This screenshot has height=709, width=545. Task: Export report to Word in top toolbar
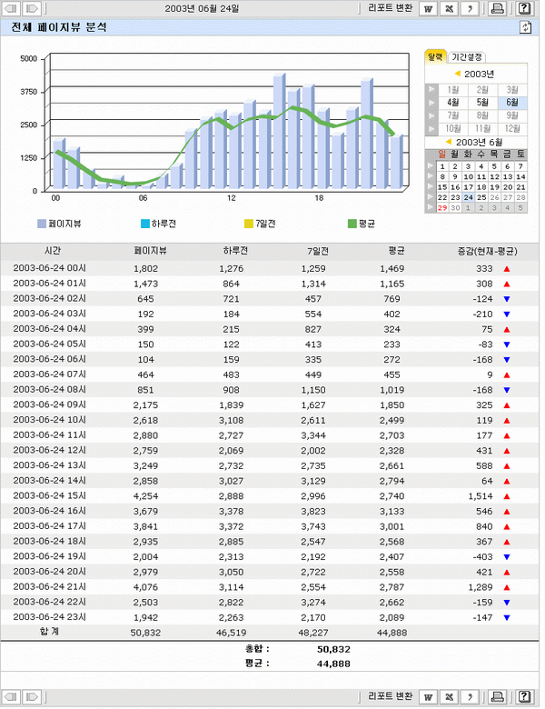pos(428,8)
